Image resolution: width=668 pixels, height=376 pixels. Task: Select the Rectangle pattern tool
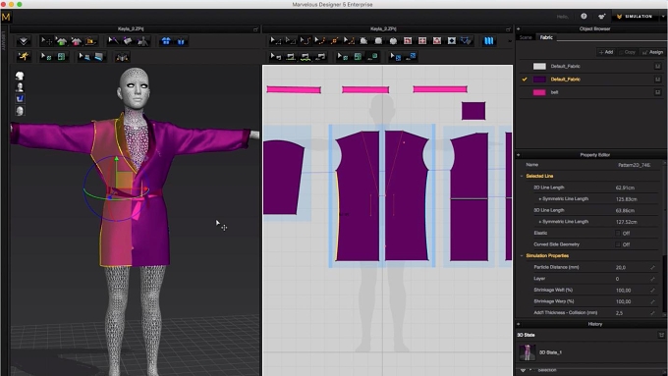(378, 41)
